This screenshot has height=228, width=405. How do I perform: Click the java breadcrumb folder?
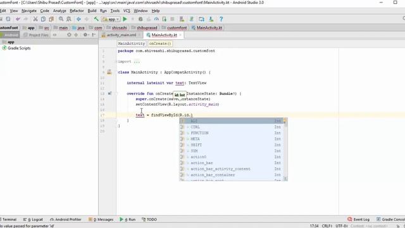click(78, 28)
